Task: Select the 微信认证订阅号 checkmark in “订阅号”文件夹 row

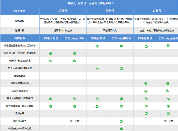Action: tap(74, 53)
